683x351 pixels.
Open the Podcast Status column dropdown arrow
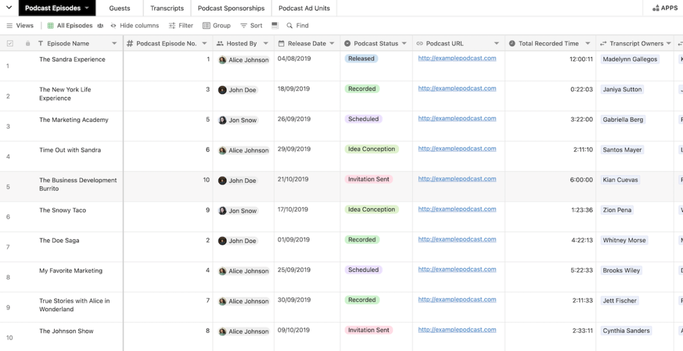404,44
